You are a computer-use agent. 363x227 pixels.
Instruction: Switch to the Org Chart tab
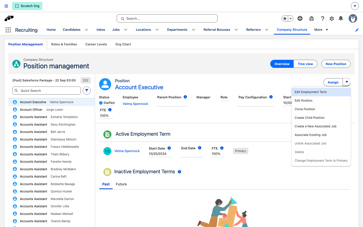[x=123, y=44]
